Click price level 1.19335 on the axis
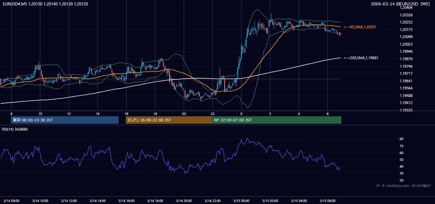 (x=406, y=111)
